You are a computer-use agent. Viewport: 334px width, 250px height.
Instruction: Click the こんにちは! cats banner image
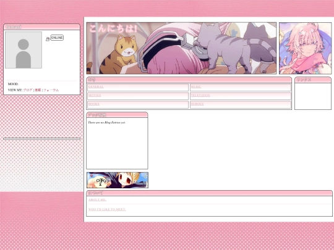[x=181, y=48]
